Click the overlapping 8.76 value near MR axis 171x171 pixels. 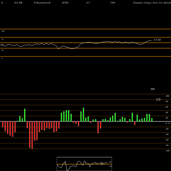tap(158, 99)
